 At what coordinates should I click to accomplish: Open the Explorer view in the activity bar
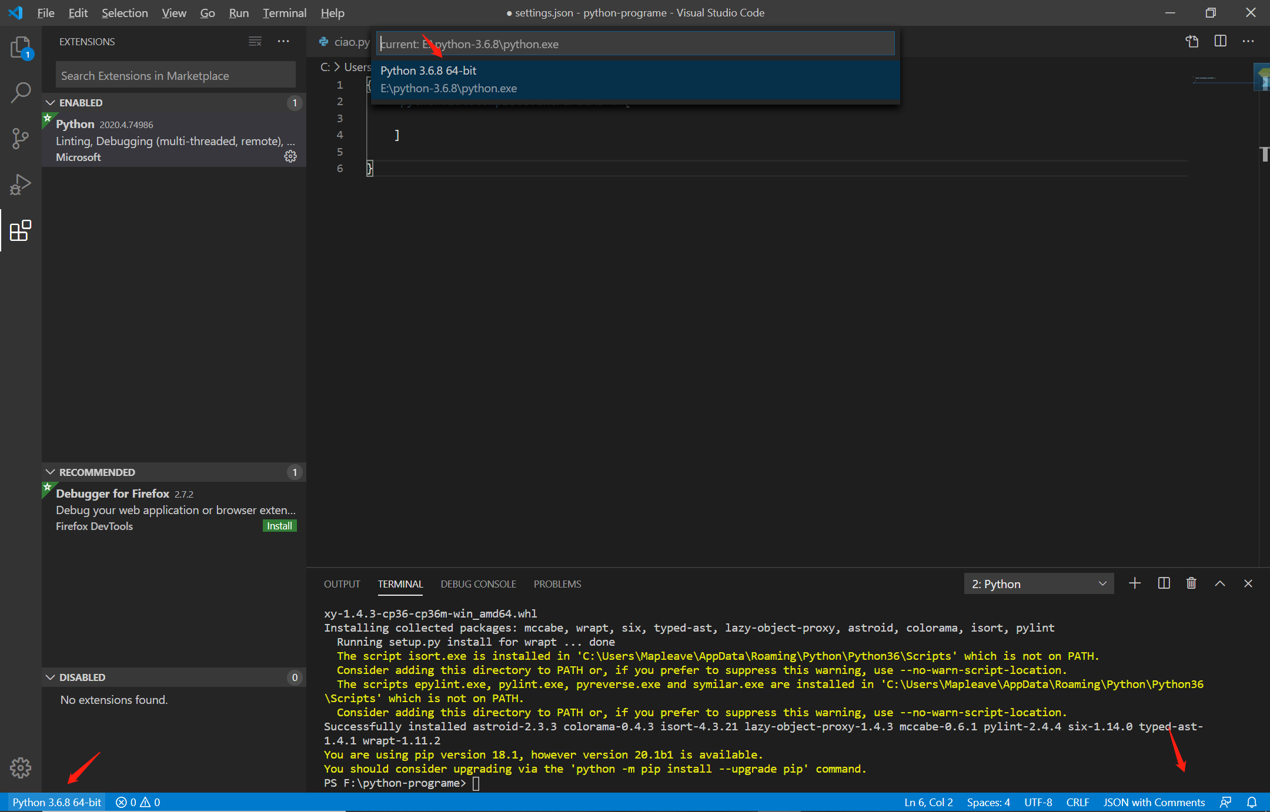tap(21, 47)
